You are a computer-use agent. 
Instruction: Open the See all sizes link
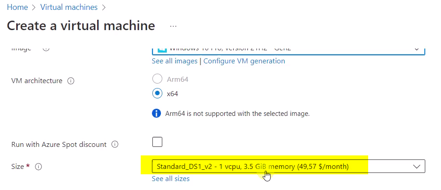[171, 179]
